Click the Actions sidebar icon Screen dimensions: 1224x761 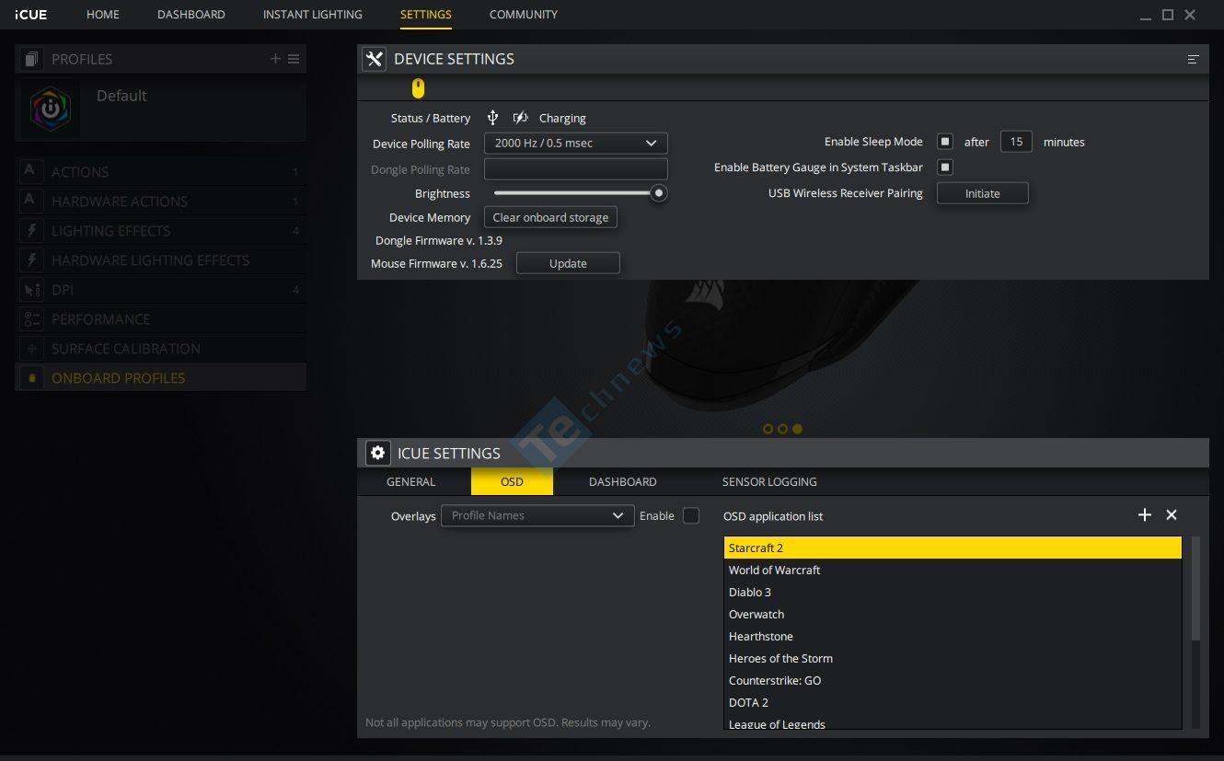tap(31, 171)
